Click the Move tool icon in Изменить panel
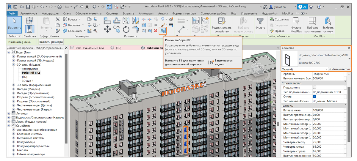Viewport: 357px width, 161px height. (x=107, y=29)
